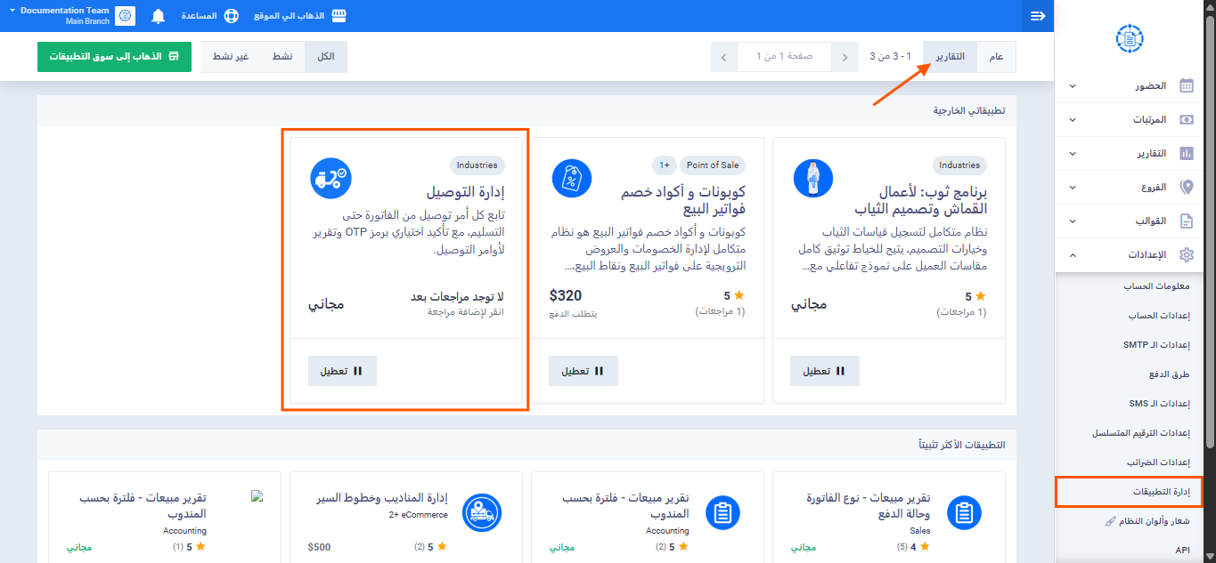Screen dimensions: 1216x563
Task: Disable the كوبونات و أكواد خصم app
Action: pos(584,371)
